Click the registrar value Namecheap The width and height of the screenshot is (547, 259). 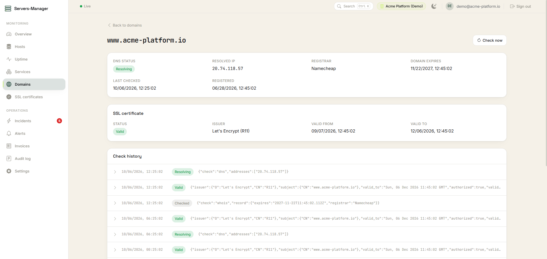point(323,69)
